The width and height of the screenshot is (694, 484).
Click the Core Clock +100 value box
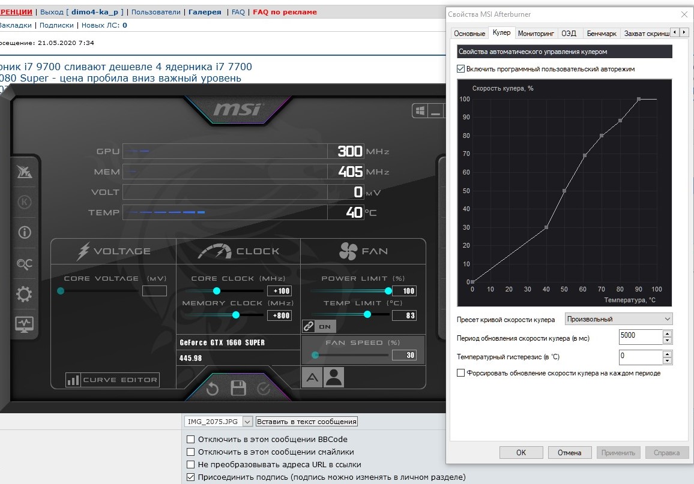(x=280, y=291)
